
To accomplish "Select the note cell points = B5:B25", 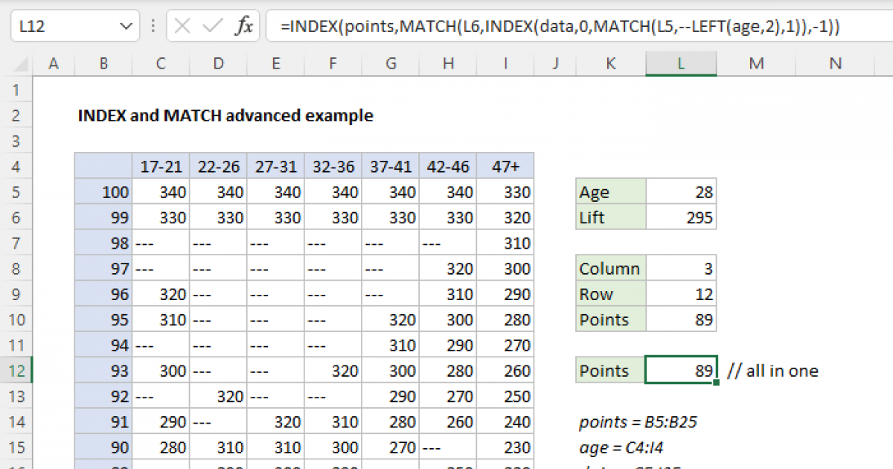I will pos(638,421).
